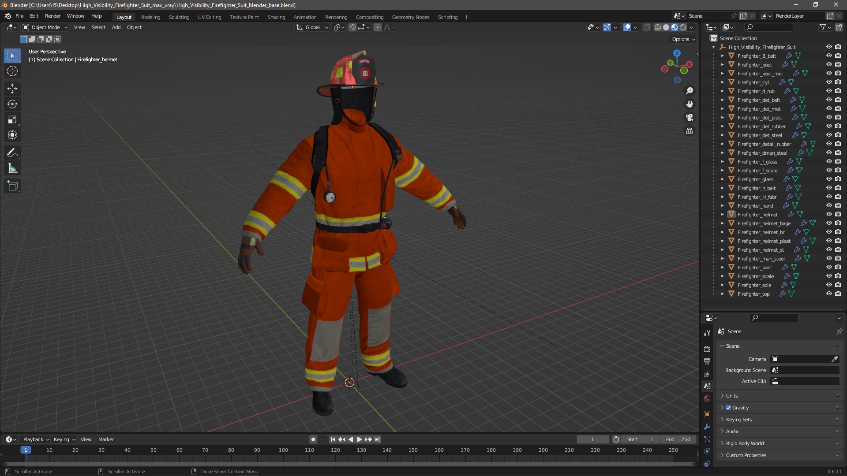Image resolution: width=847 pixels, height=476 pixels.
Task: Expand Firefighter_hand tree item
Action: click(x=722, y=206)
